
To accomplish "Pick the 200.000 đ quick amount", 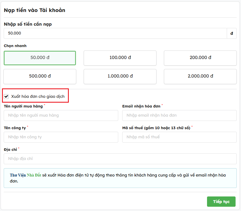I will 200,58.
